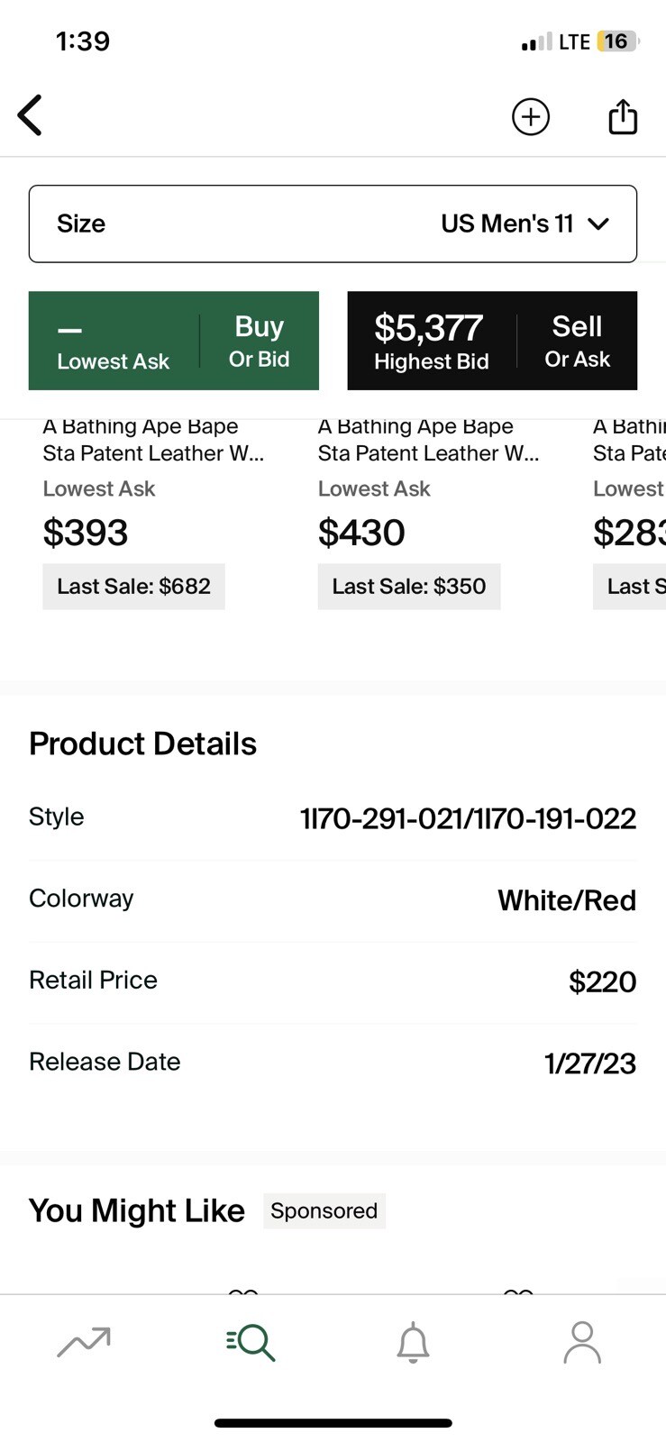Click the chevron beside US Men's 11

pos(598,224)
